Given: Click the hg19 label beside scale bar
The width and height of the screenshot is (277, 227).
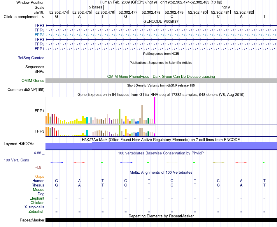Looking at the screenshot, I should click(x=226, y=7).
